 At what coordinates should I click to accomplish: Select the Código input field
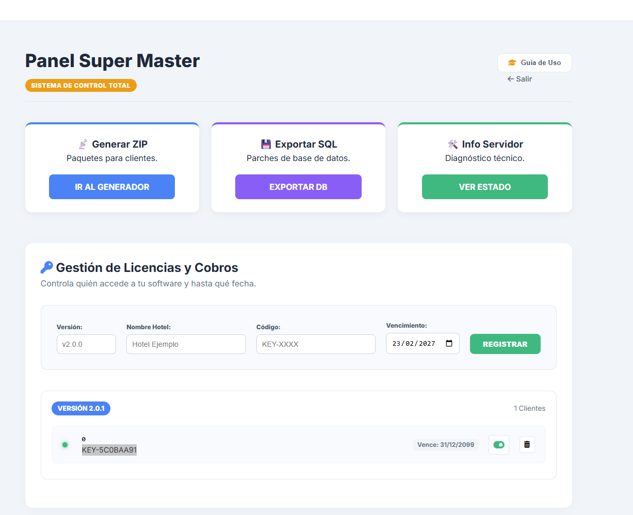pyautogui.click(x=315, y=344)
